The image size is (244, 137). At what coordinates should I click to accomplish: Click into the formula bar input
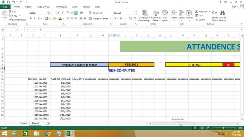142,30
